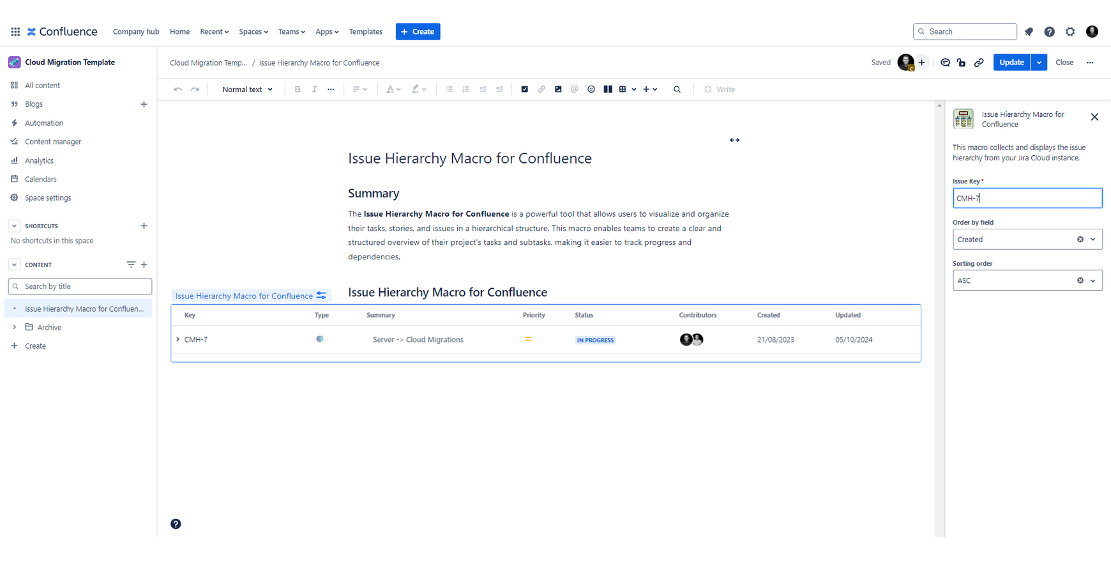Insert a column layout
1111x575 pixels.
(608, 89)
